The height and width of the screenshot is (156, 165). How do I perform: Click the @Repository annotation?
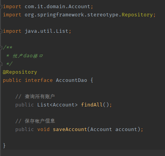click(20, 72)
